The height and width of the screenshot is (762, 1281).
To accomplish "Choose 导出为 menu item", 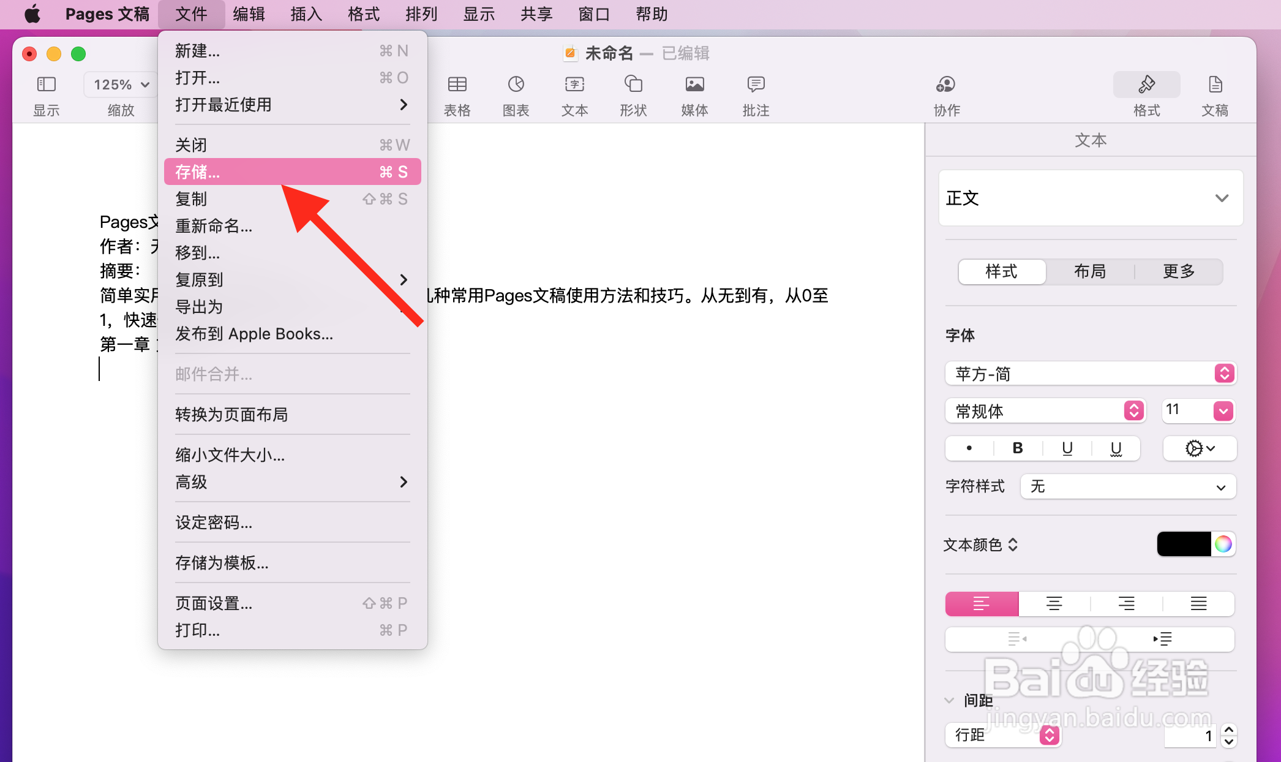I will (292, 307).
